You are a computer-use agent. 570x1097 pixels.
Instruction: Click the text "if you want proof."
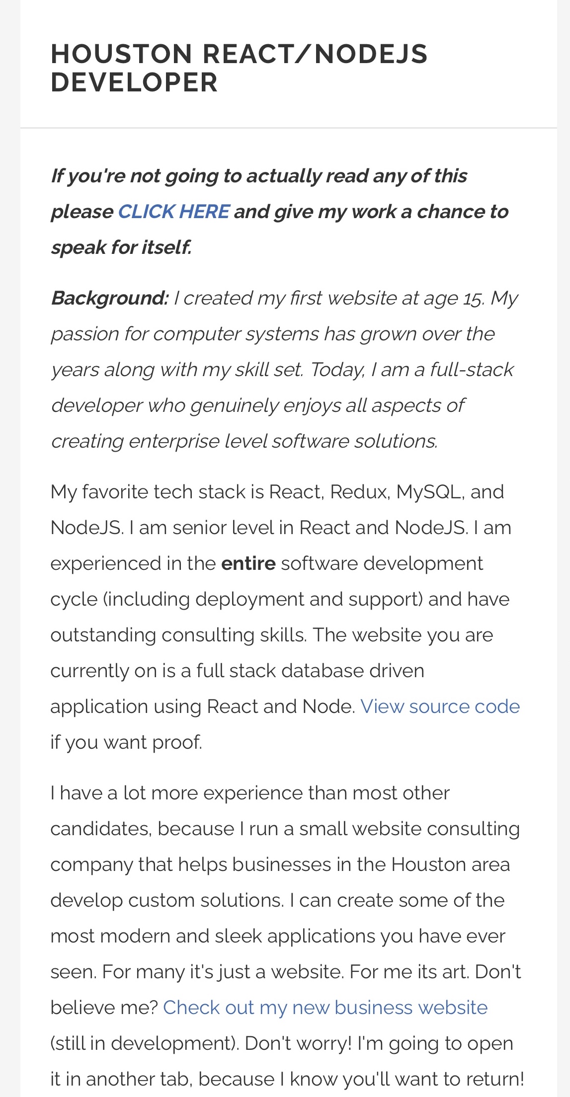126,742
